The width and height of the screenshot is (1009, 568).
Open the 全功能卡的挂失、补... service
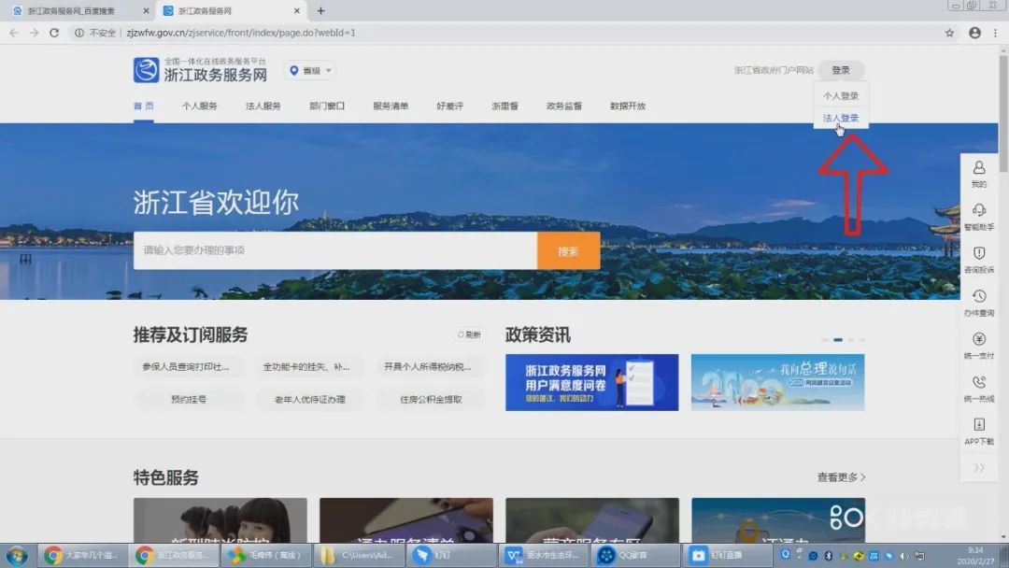tap(308, 366)
